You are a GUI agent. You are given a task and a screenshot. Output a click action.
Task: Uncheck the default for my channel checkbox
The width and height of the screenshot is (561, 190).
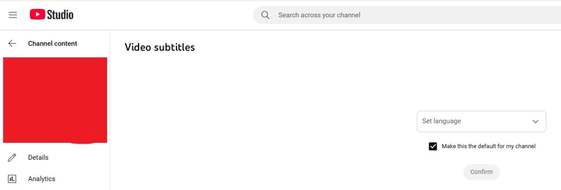click(x=433, y=146)
